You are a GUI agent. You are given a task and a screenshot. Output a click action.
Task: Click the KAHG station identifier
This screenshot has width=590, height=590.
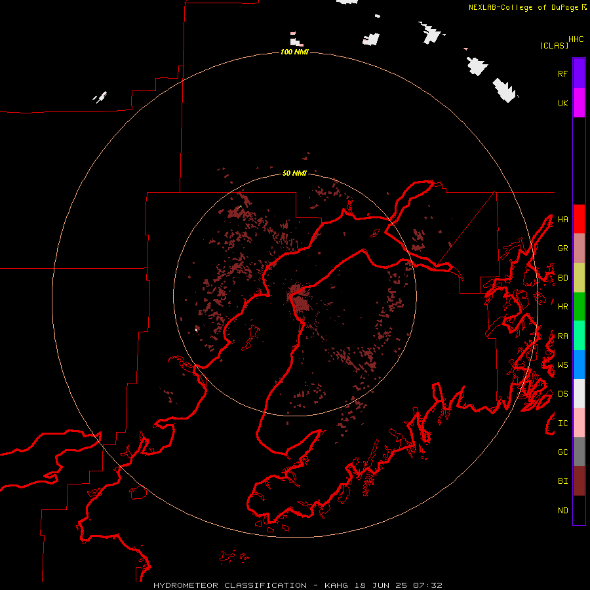[336, 585]
